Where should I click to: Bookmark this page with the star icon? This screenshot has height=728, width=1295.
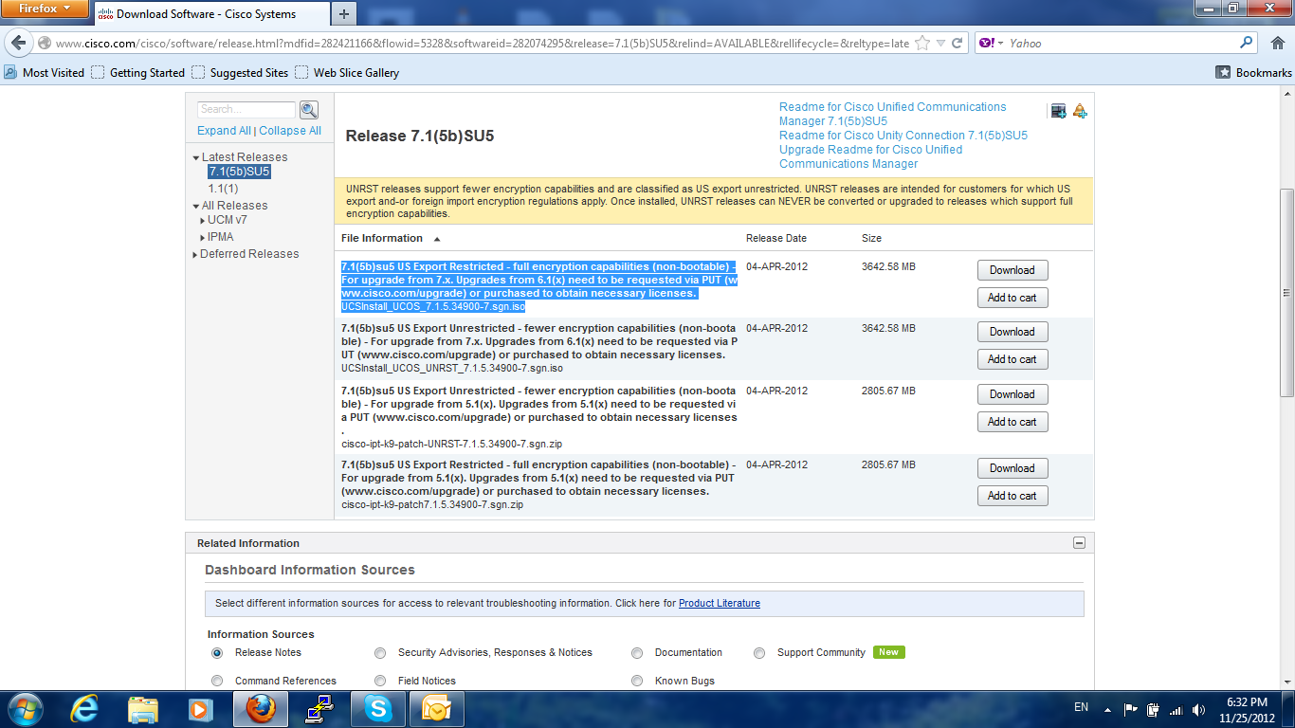point(921,44)
